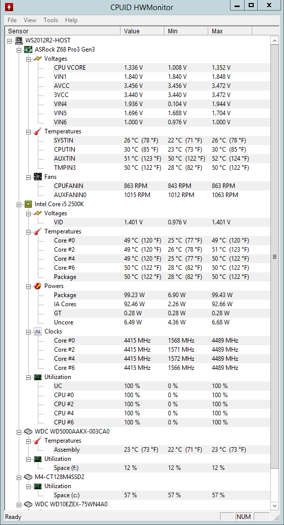Click the graph icon under WD5000AAKX Utilization

(x=38, y=459)
